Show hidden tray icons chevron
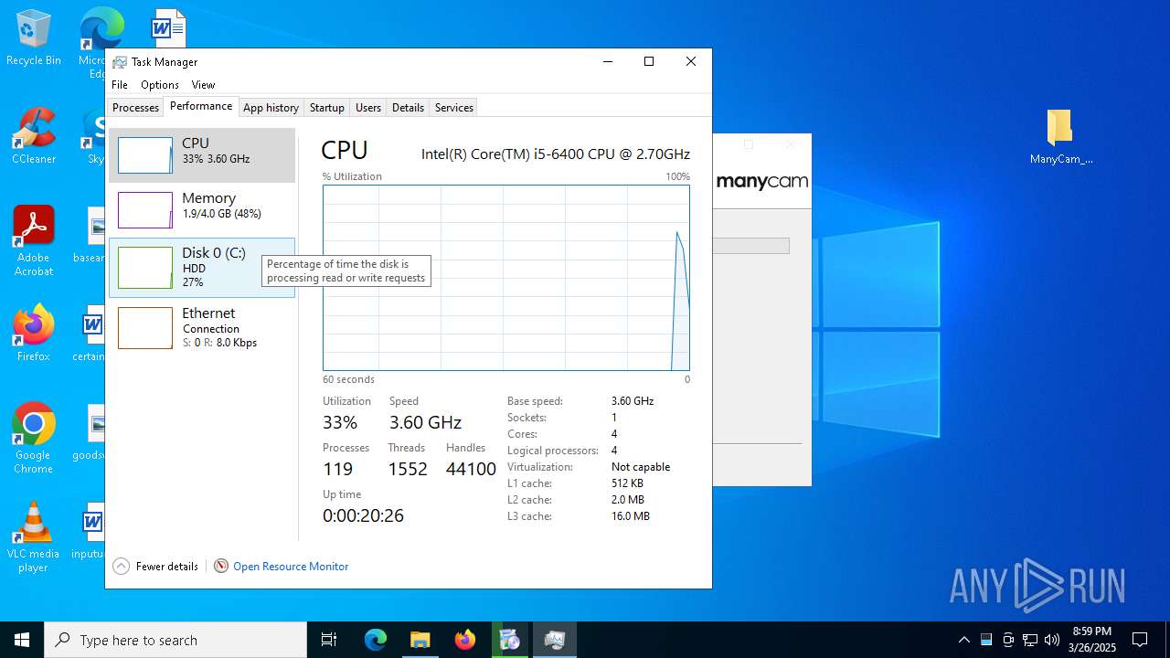 point(963,640)
